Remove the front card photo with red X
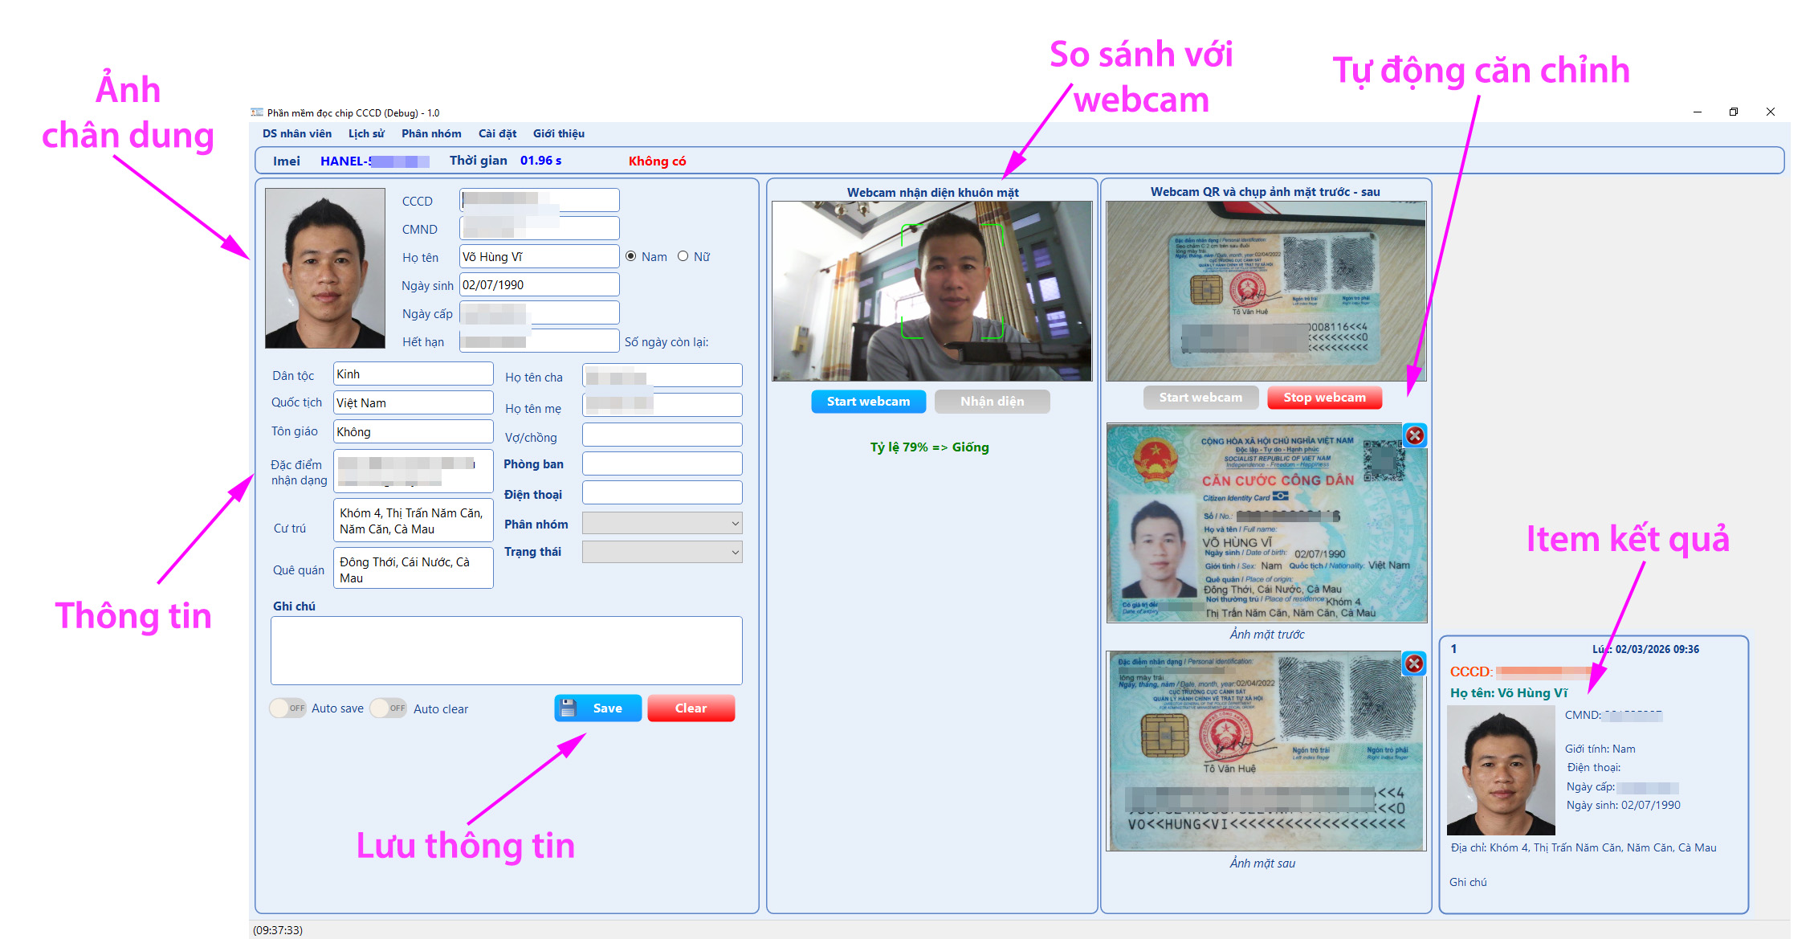The width and height of the screenshot is (1818, 939). 1415,435
